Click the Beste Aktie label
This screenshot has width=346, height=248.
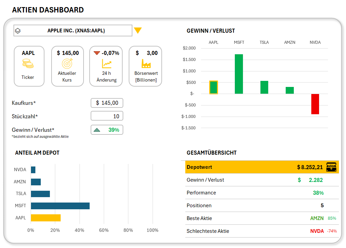point(199,218)
